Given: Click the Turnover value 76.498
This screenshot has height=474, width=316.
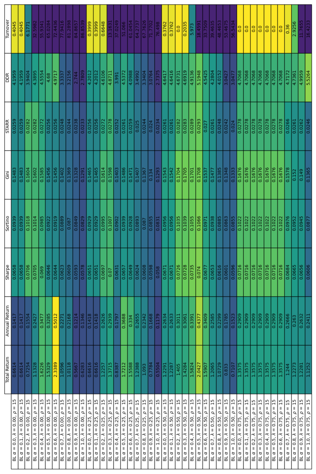Looking at the screenshot, I should coord(158,29).
